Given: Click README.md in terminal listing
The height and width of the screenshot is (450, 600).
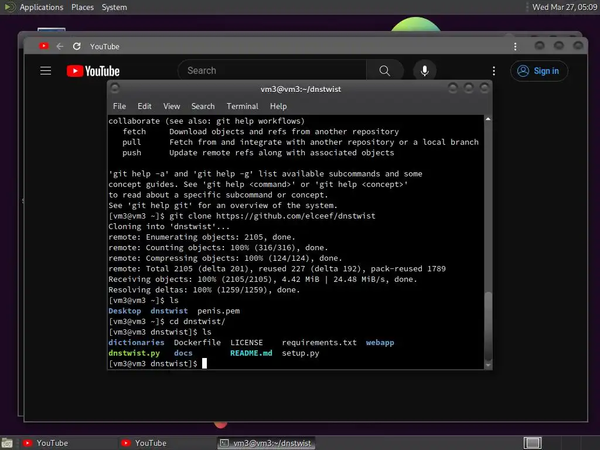Looking at the screenshot, I should (251, 353).
